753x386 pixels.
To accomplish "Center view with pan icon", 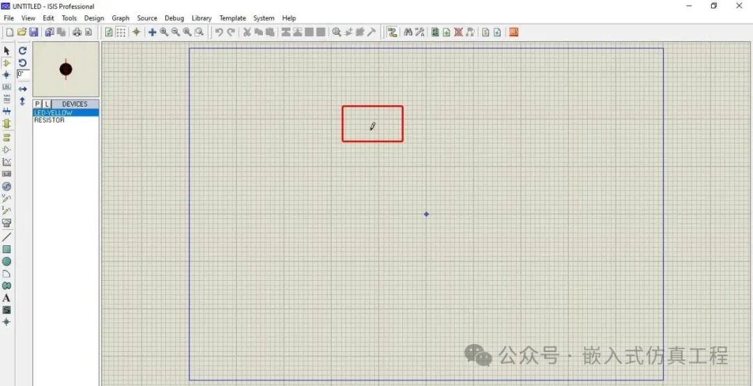I will (152, 32).
